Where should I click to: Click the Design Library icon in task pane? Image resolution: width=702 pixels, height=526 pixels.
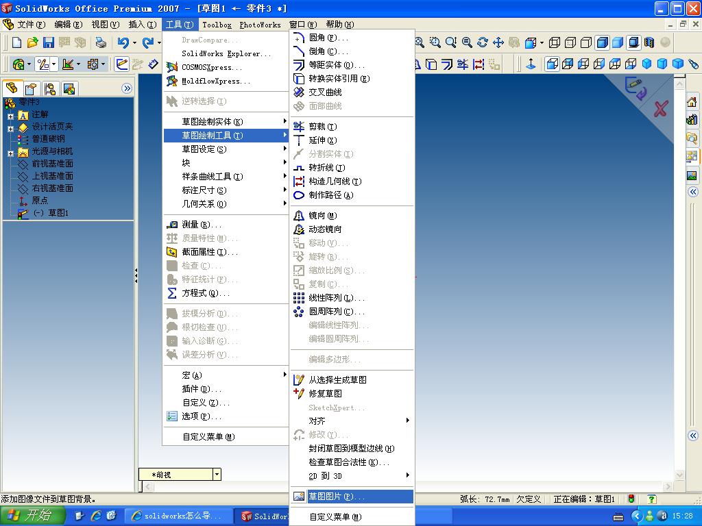(x=692, y=120)
